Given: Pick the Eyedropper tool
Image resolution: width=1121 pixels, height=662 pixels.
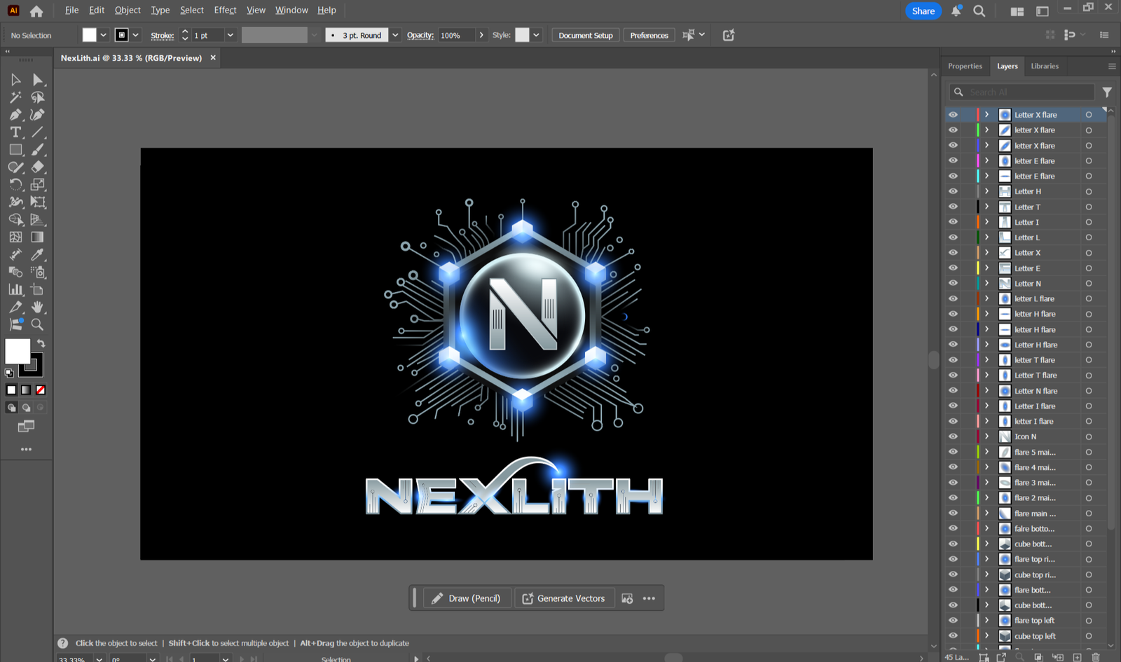Looking at the screenshot, I should point(38,255).
